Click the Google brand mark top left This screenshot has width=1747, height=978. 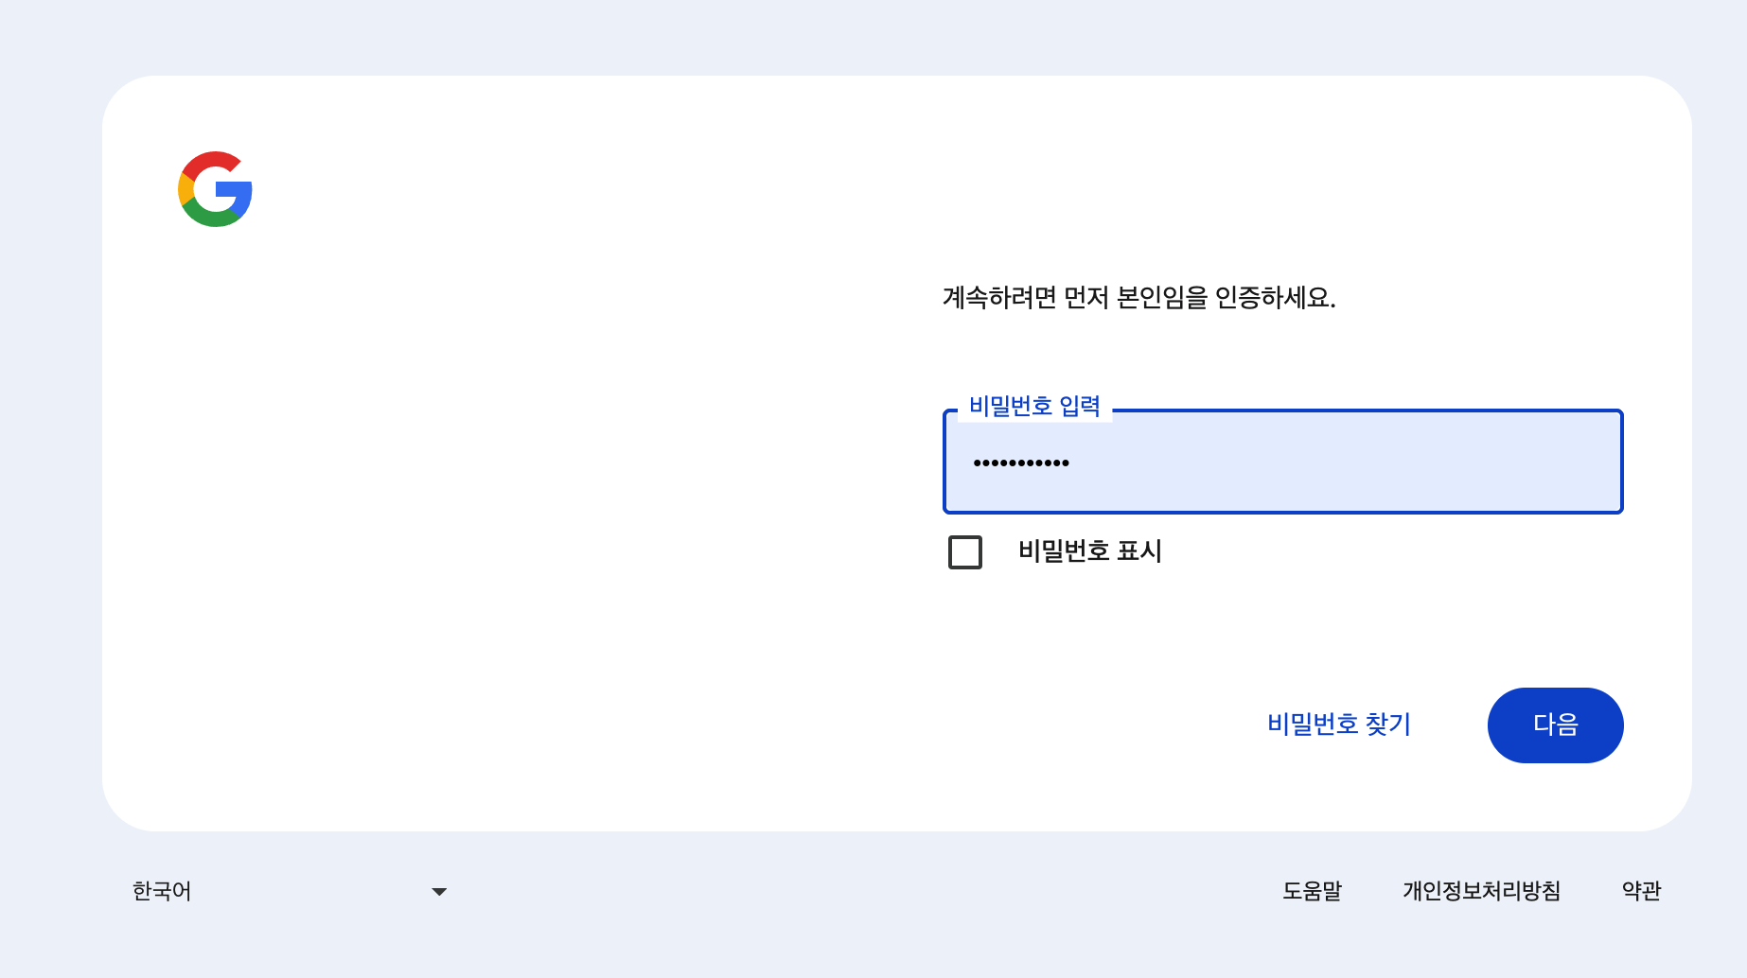point(215,188)
